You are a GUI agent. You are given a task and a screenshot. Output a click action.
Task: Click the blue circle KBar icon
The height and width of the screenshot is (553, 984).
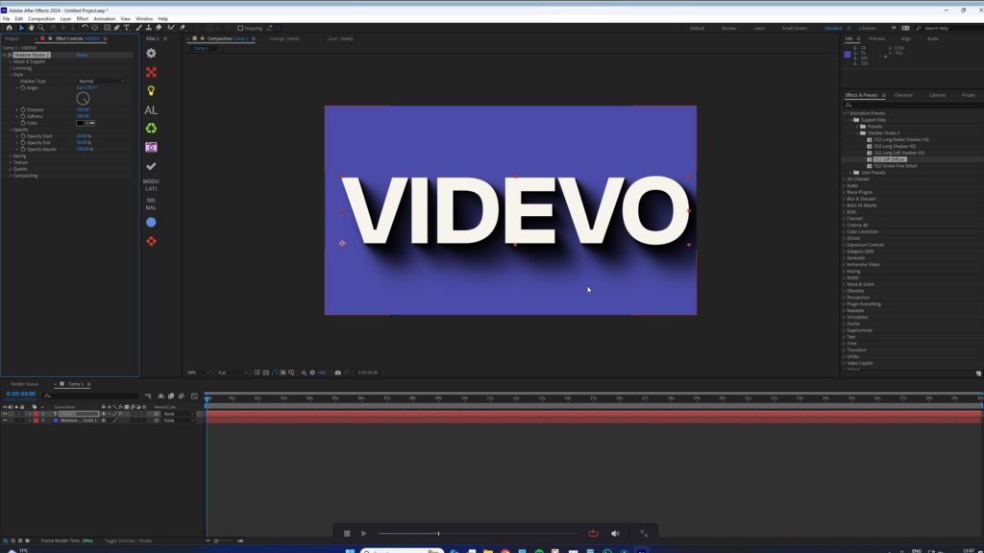tap(151, 223)
